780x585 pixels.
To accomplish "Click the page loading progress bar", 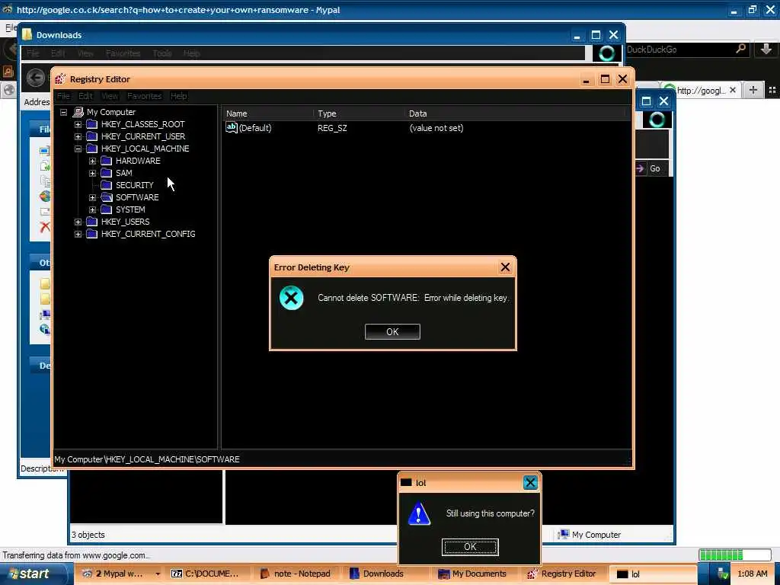I will [x=735, y=555].
